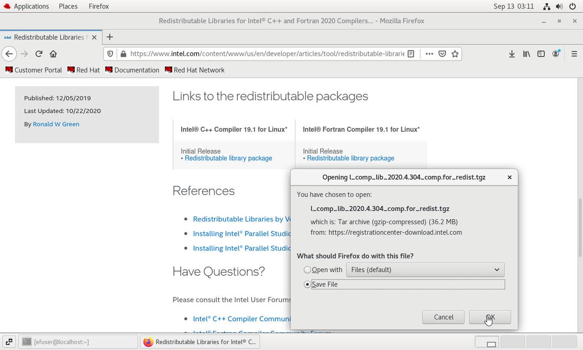The height and width of the screenshot is (350, 583).
Task: Open Firefox hamburger menu
Action: point(574,54)
